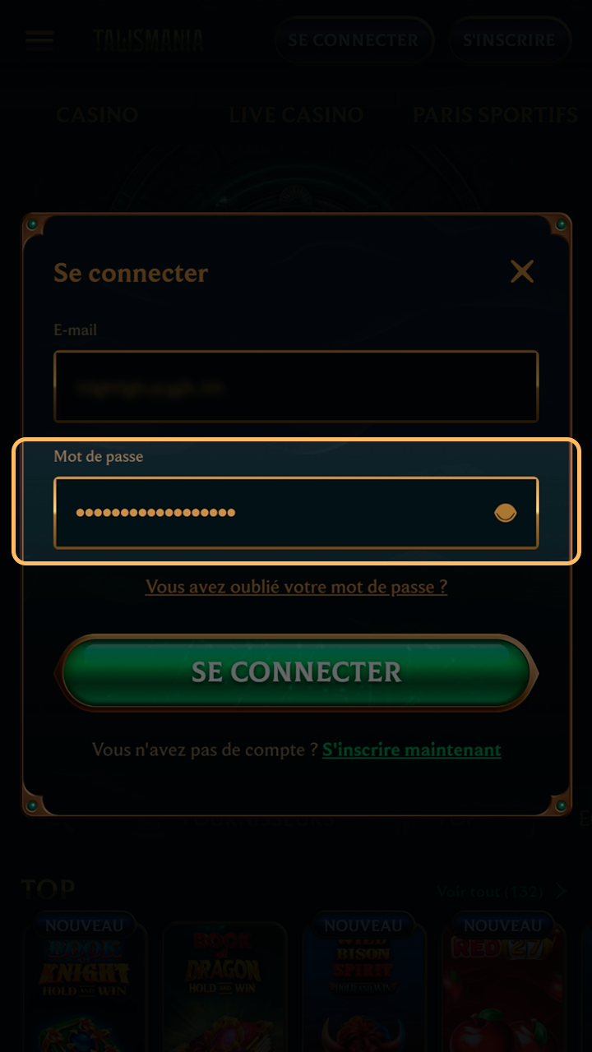Follow S'inscrire maintenant link
592x1052 pixels.
(412, 750)
